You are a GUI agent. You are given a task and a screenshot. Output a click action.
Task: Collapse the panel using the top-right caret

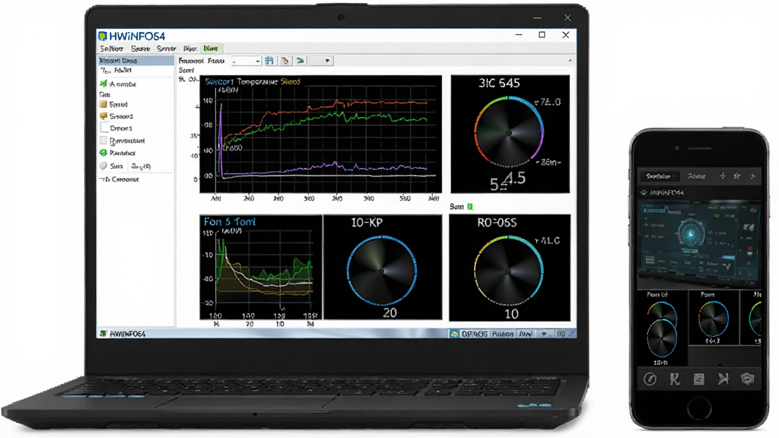pyautogui.click(x=570, y=61)
